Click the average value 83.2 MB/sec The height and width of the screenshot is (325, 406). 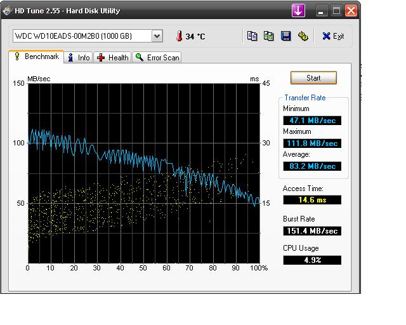(312, 166)
